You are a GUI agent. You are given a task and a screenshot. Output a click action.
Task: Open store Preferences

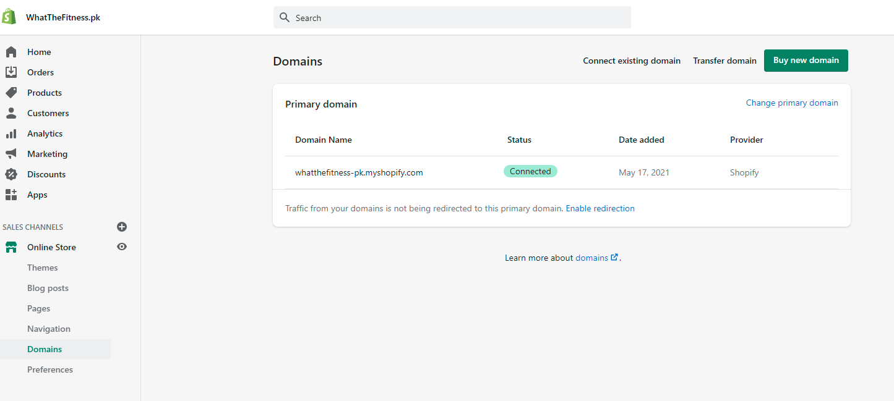pos(50,369)
